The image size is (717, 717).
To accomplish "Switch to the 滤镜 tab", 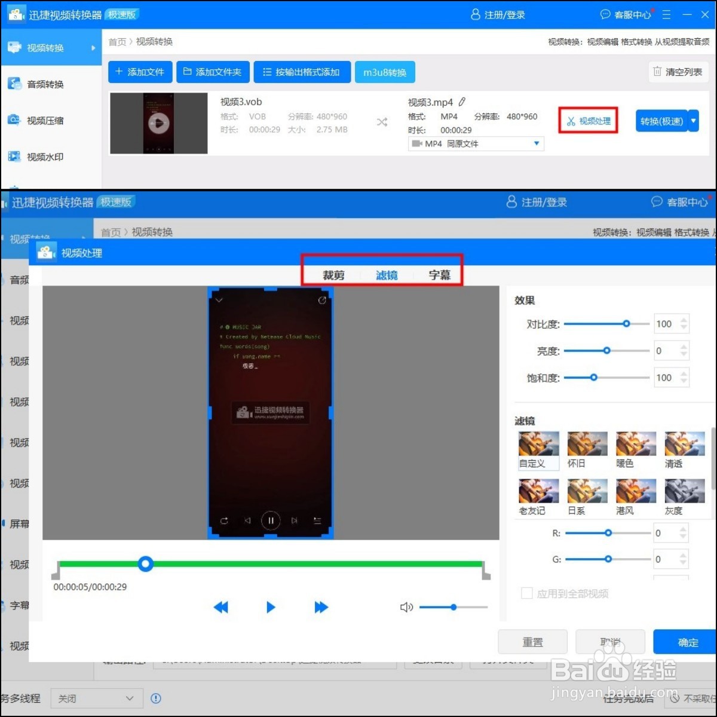I will point(387,275).
